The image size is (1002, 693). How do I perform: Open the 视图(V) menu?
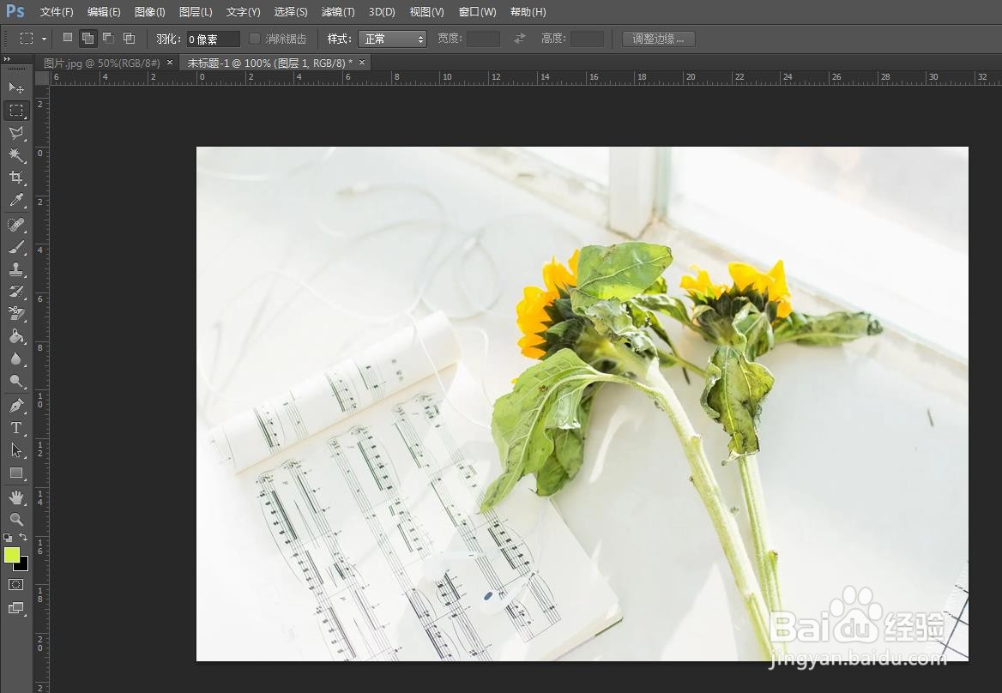tap(426, 11)
